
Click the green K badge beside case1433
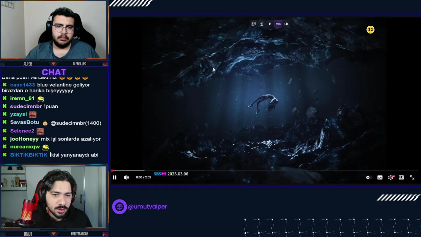pyautogui.click(x=5, y=85)
